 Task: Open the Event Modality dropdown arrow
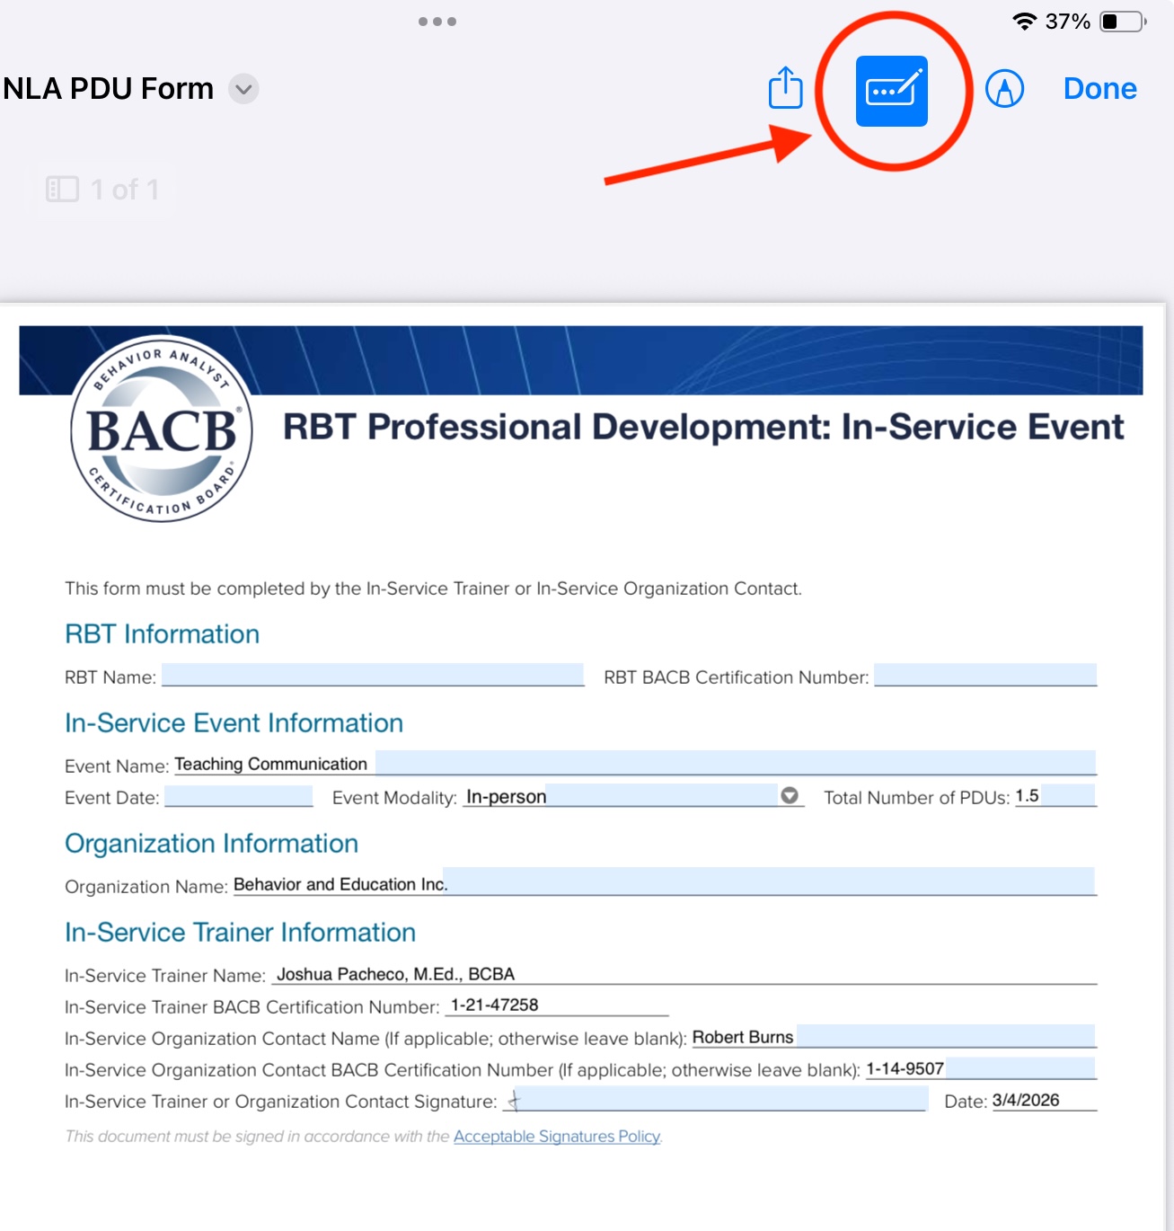[790, 795]
